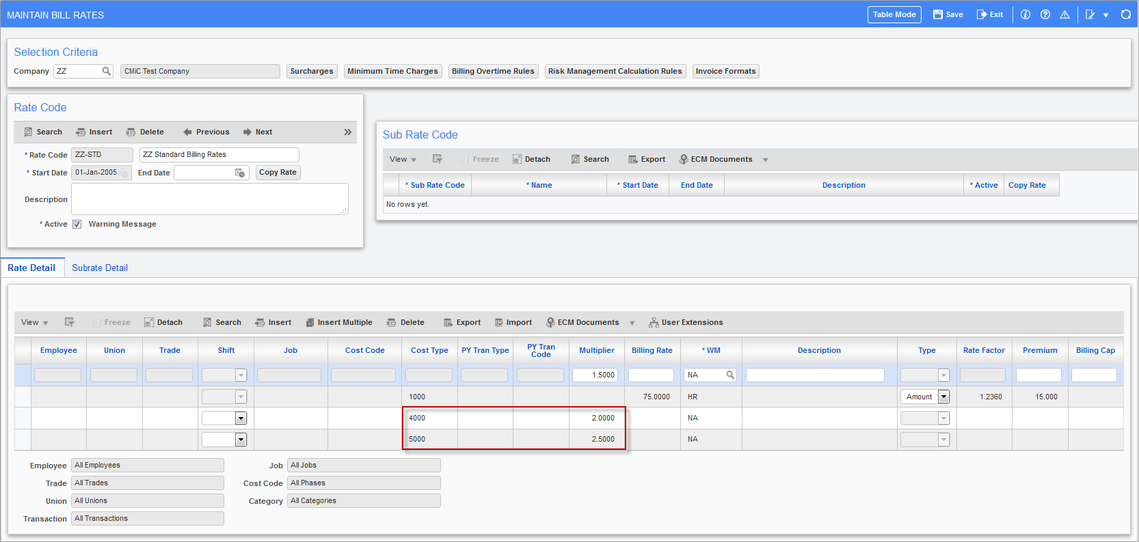Screen dimensions: 1139x542
Task: Switch to the Rate Detail tab
Action: 31,268
